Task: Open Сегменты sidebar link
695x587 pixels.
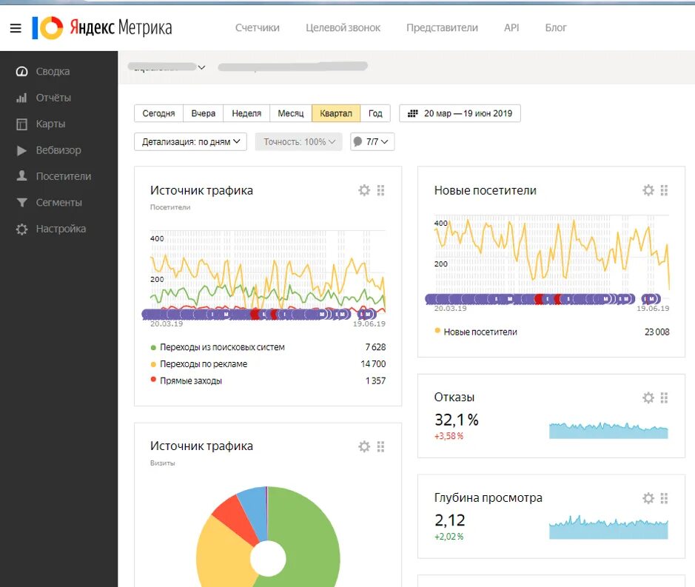Action: [x=59, y=203]
